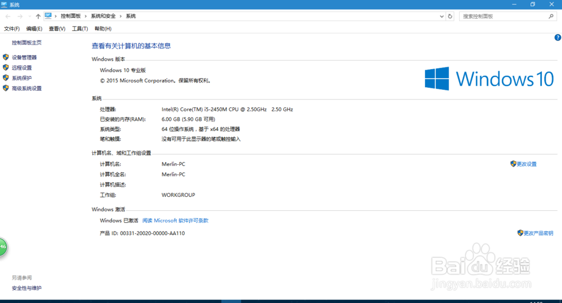Open the 帮助(H) menu
The width and height of the screenshot is (562, 303).
103,29
